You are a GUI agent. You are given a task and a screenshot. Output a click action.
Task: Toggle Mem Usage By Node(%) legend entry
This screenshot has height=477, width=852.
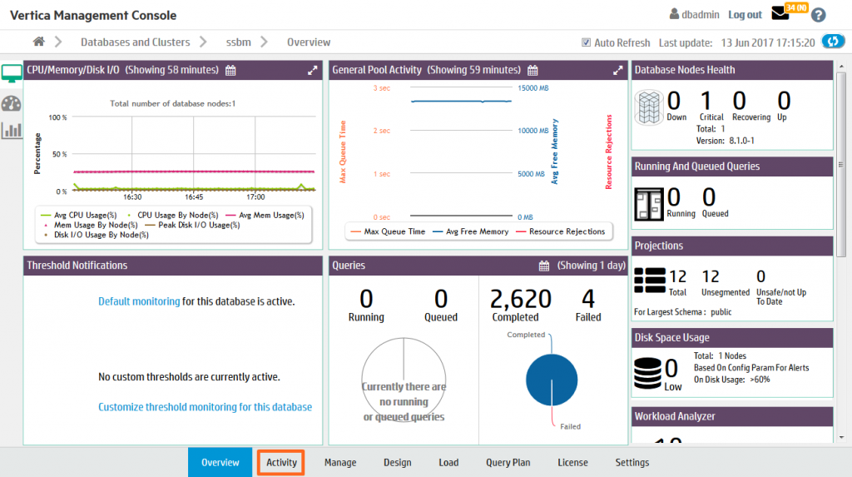90,225
